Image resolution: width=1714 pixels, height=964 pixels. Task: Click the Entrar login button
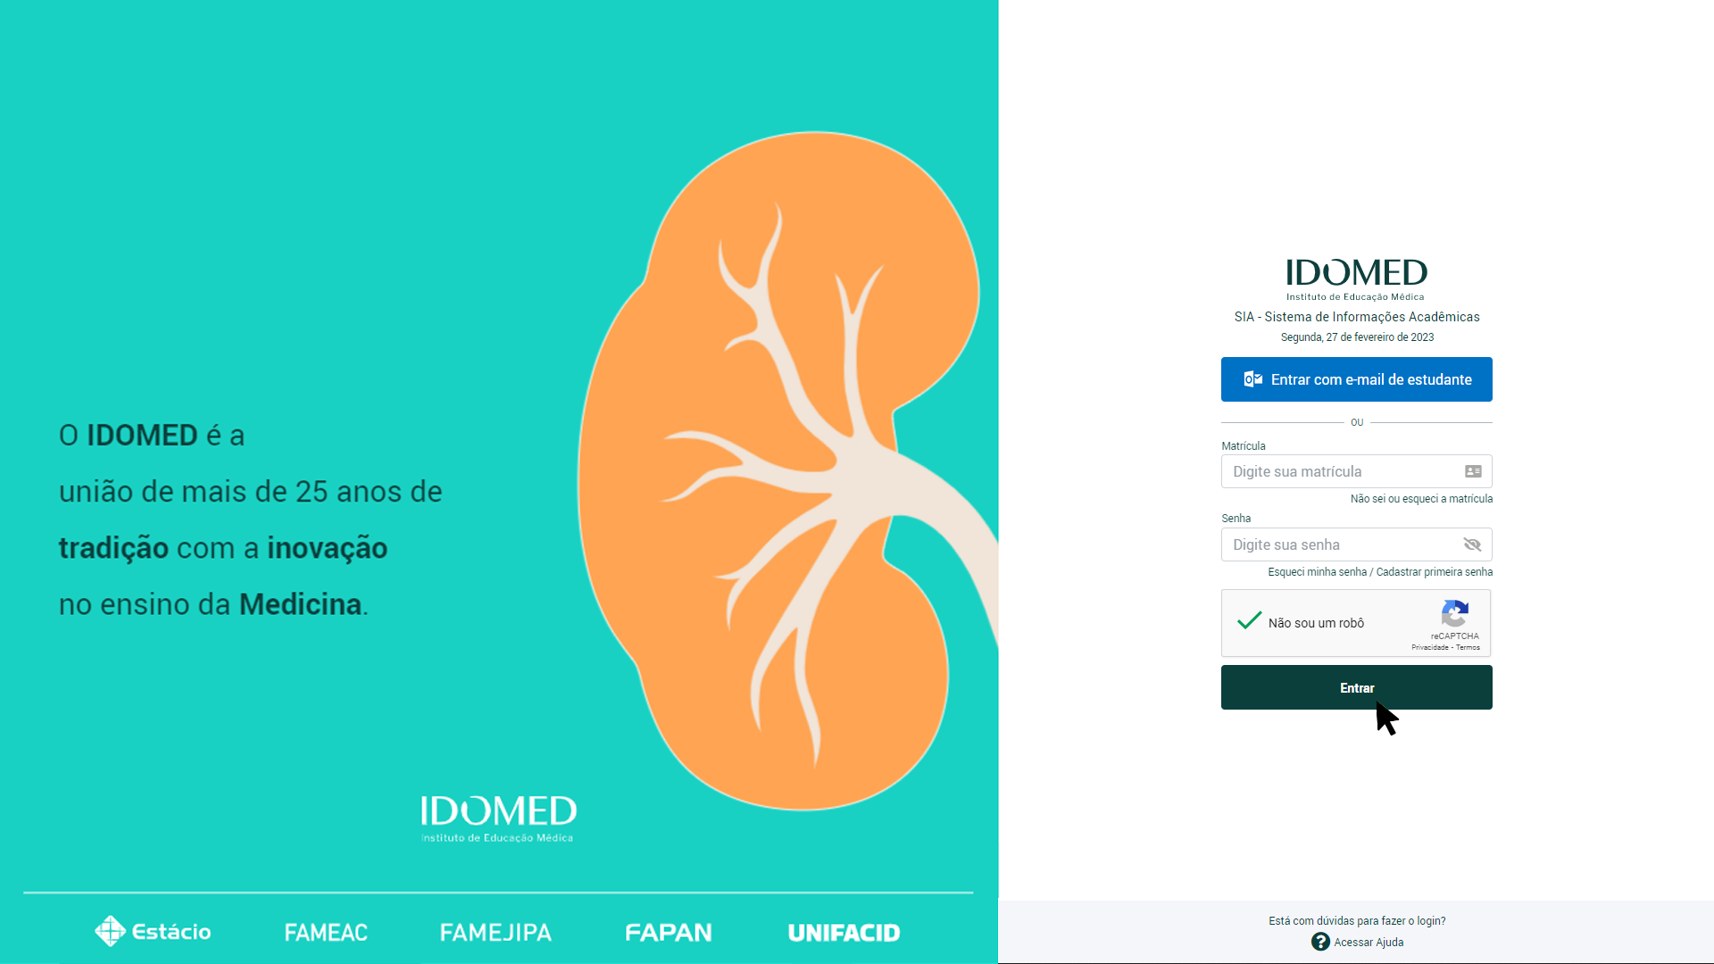point(1356,687)
